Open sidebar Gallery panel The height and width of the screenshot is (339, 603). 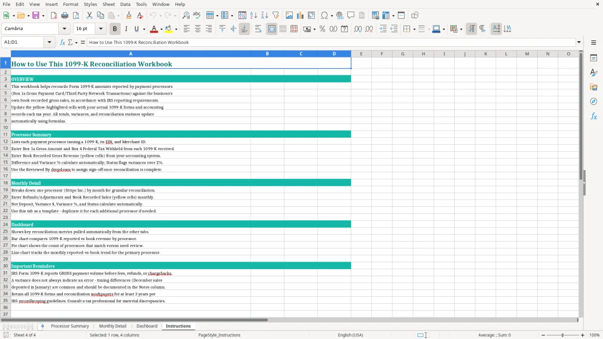click(593, 87)
